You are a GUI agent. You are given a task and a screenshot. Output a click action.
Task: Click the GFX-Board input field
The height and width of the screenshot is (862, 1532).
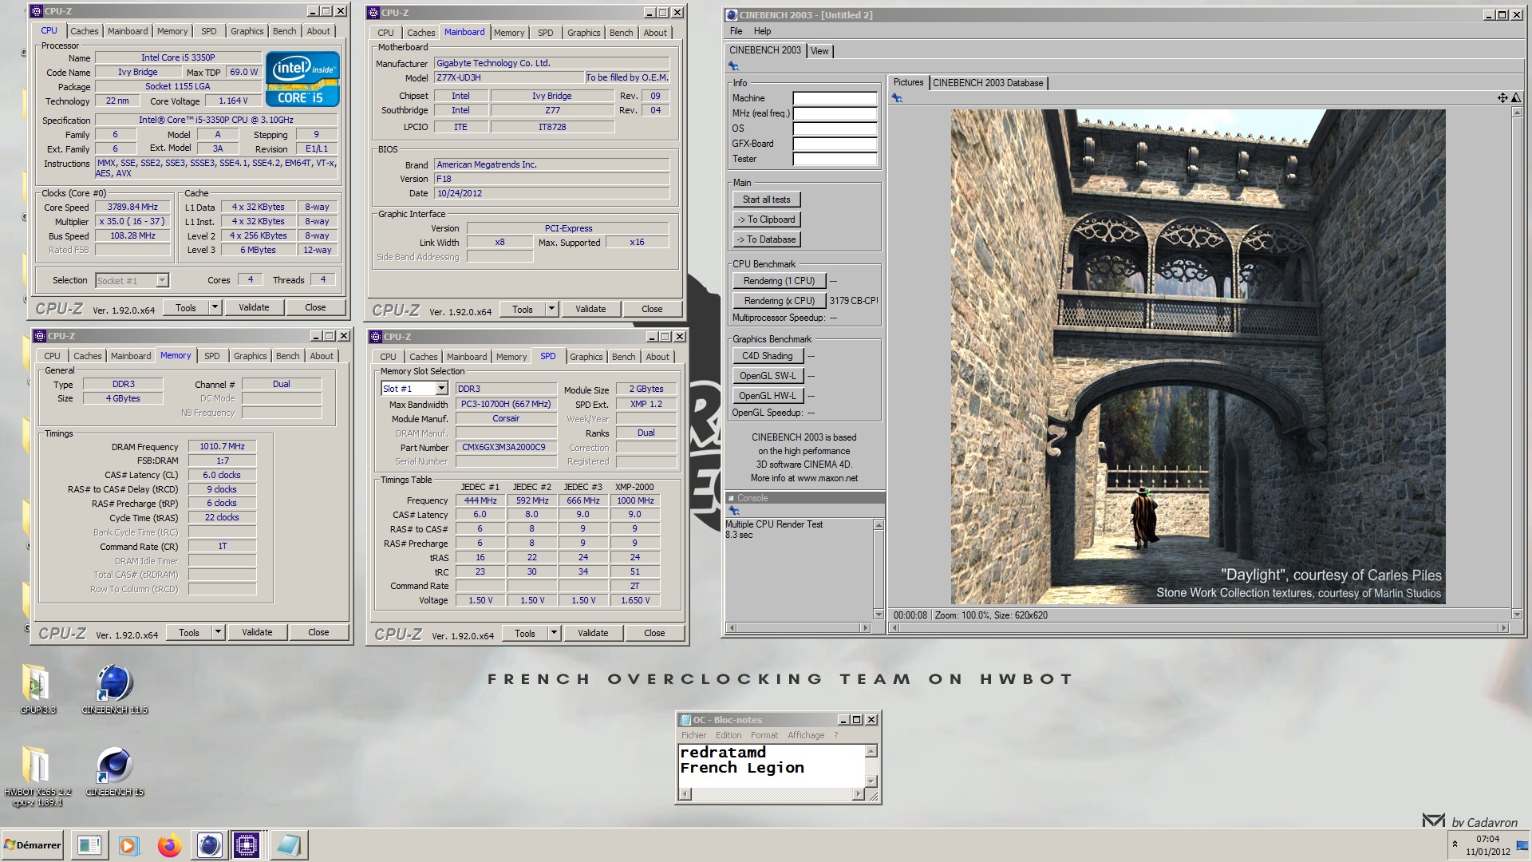(x=835, y=144)
